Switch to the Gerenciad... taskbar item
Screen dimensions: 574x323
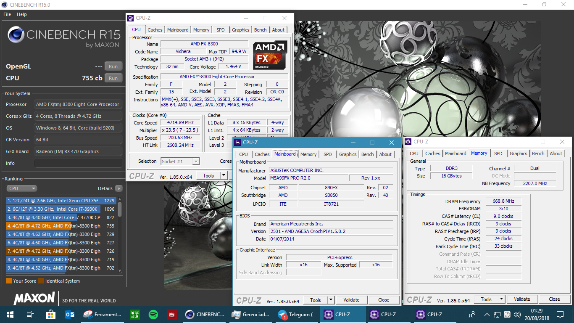pyautogui.click(x=251, y=314)
